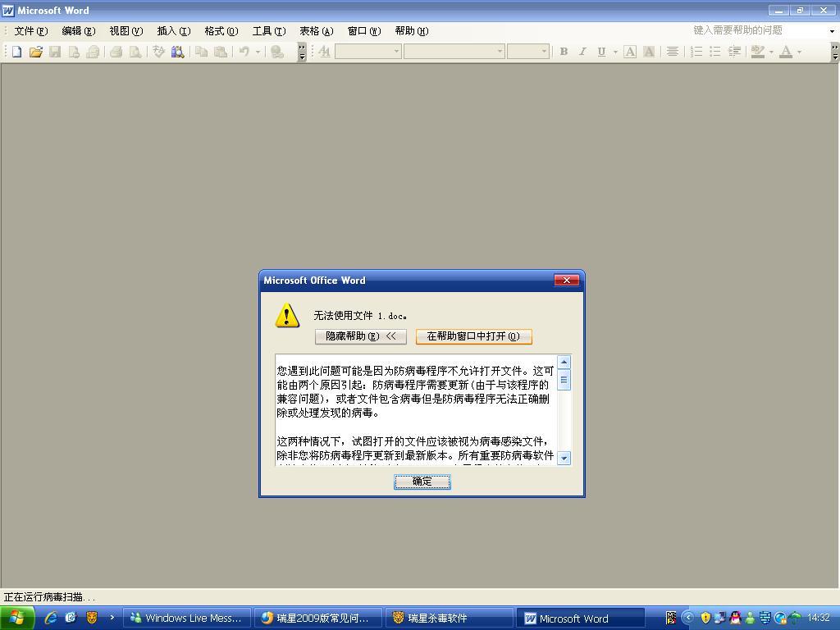This screenshot has height=630, width=840.
Task: Expand Formatting toolbar options chevron
Action: coord(834,52)
